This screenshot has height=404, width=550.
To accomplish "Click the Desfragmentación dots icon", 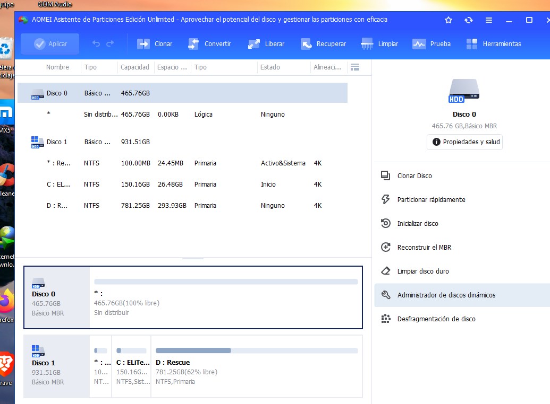I will tap(386, 319).
